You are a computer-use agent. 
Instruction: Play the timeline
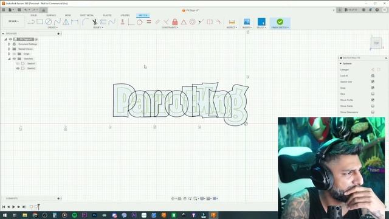13,207
